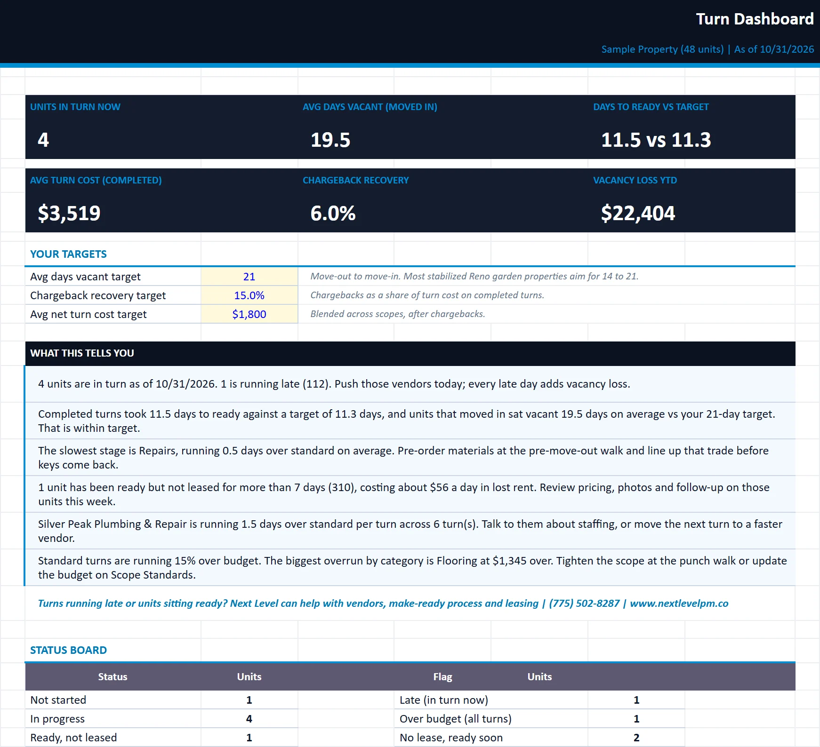The height and width of the screenshot is (747, 820).
Task: Edit the chargeback recovery target cell 15.0%
Action: point(249,295)
